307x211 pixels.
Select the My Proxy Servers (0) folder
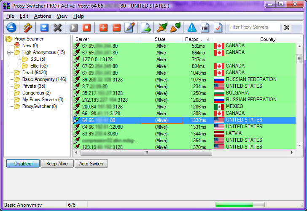click(x=43, y=100)
